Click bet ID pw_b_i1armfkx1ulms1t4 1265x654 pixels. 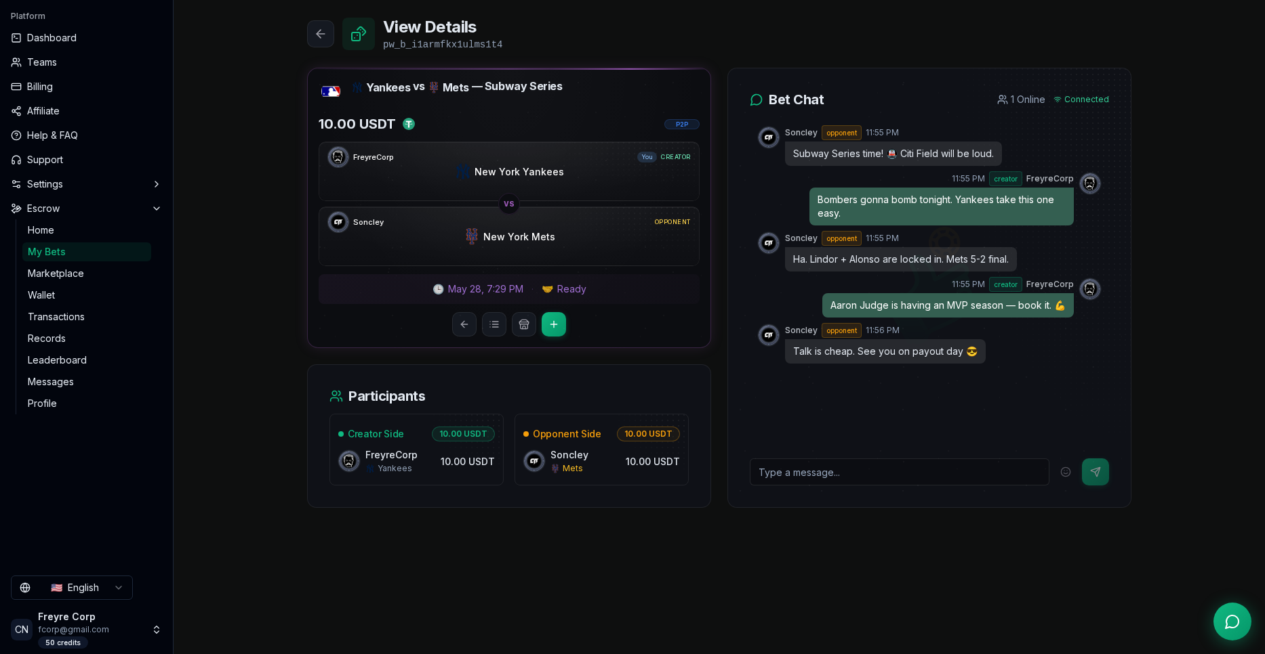pyautogui.click(x=443, y=45)
